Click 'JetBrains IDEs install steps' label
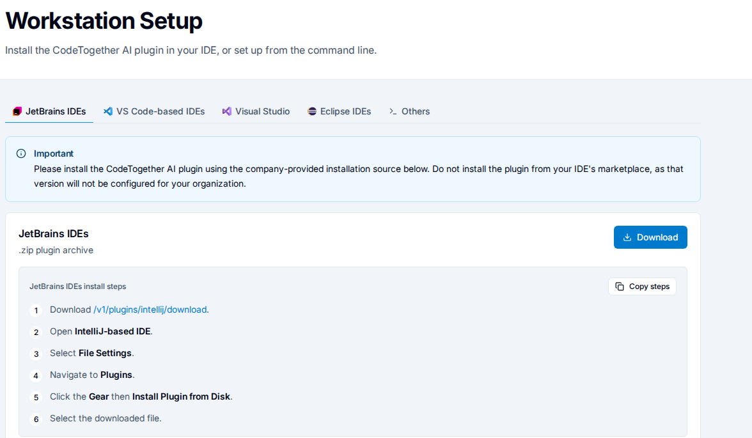Viewport: 752px width, 438px height. coord(78,286)
